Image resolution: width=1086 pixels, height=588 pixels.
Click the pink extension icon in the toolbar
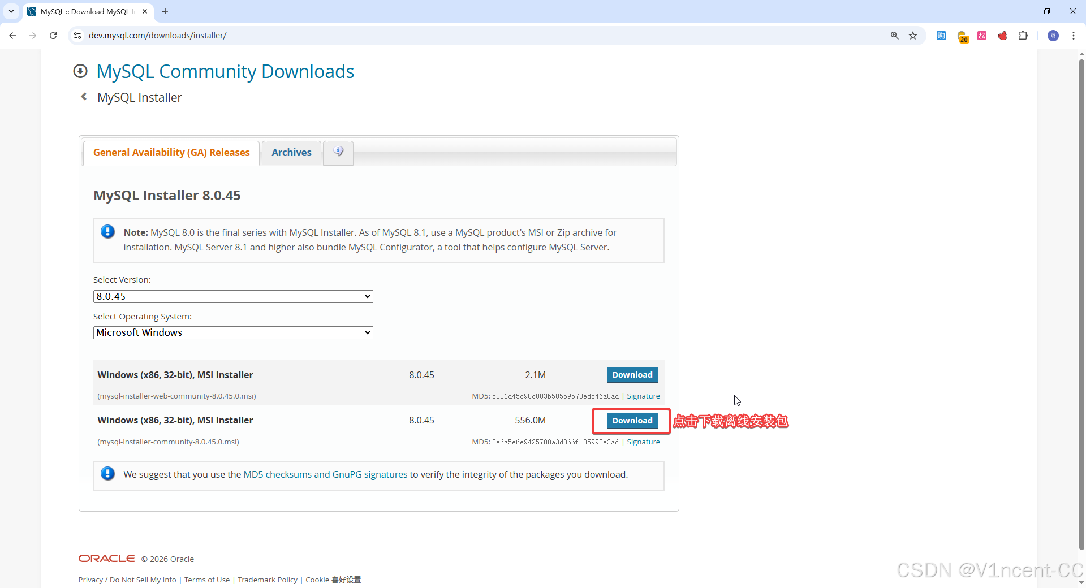click(982, 36)
